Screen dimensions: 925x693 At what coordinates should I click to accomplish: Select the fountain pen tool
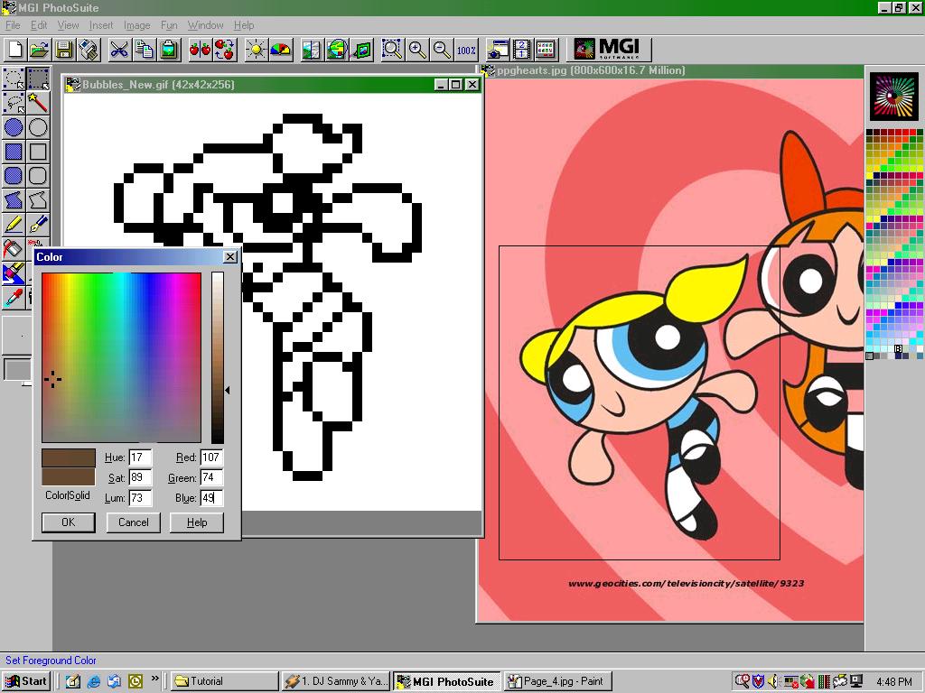coord(38,224)
